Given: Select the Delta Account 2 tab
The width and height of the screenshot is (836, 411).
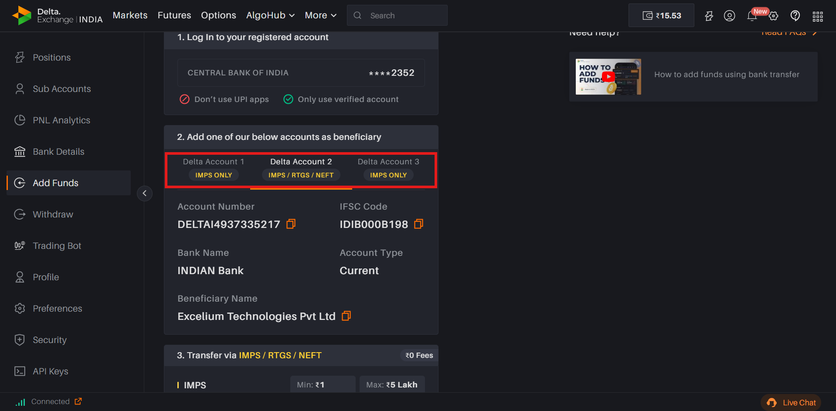Looking at the screenshot, I should click(301, 169).
